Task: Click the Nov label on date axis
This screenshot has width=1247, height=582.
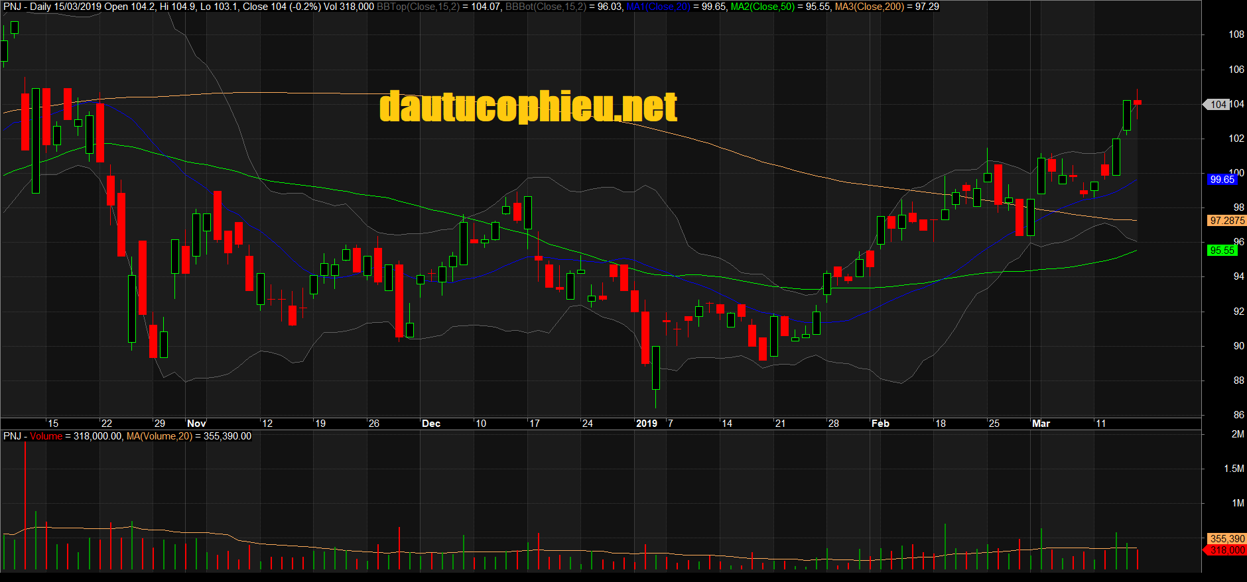Action: coord(196,424)
